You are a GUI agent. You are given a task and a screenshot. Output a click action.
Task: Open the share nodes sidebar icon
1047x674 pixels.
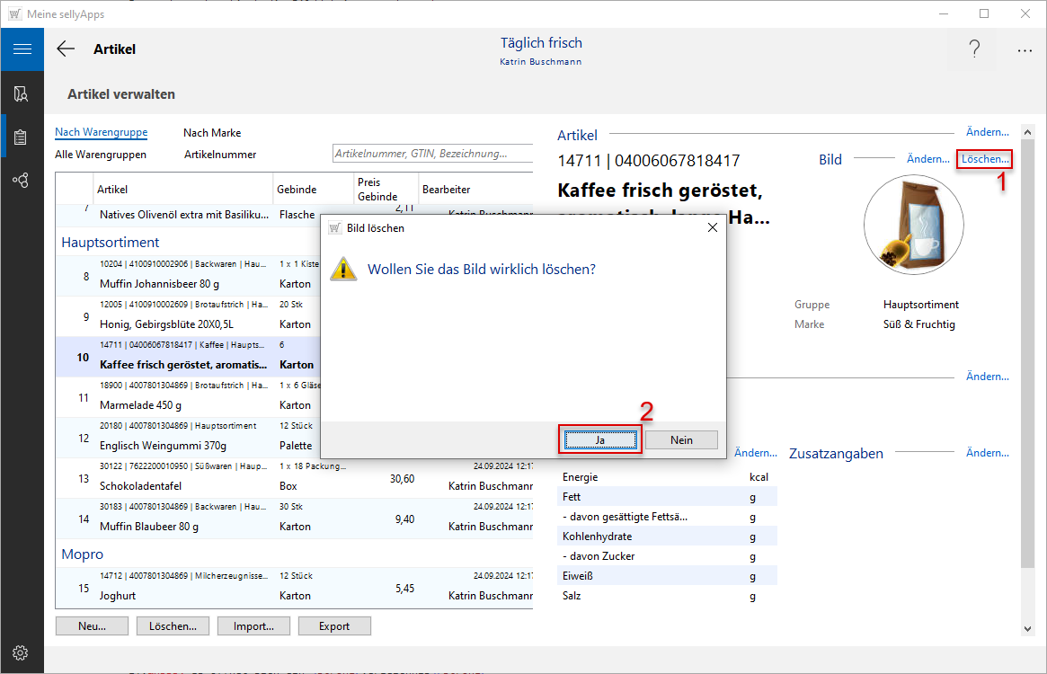[22, 181]
